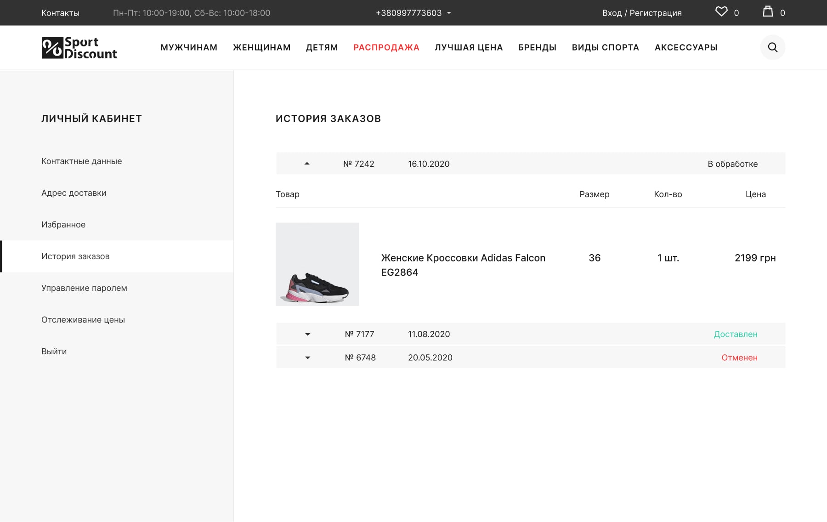Click Выйти to log out
This screenshot has width=827, height=522.
tap(54, 352)
